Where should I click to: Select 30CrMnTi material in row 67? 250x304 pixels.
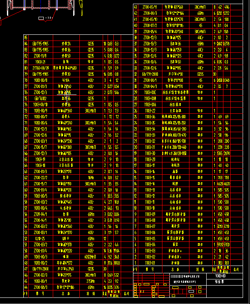pos(90,147)
